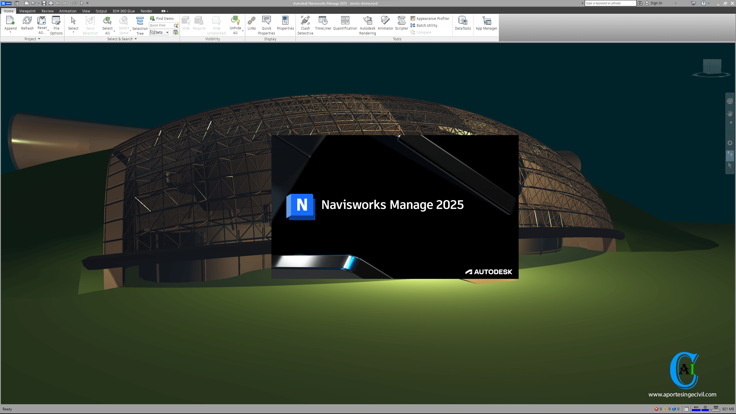This screenshot has height=414, width=736.
Task: Open the Sets dropdown
Action: (x=167, y=32)
